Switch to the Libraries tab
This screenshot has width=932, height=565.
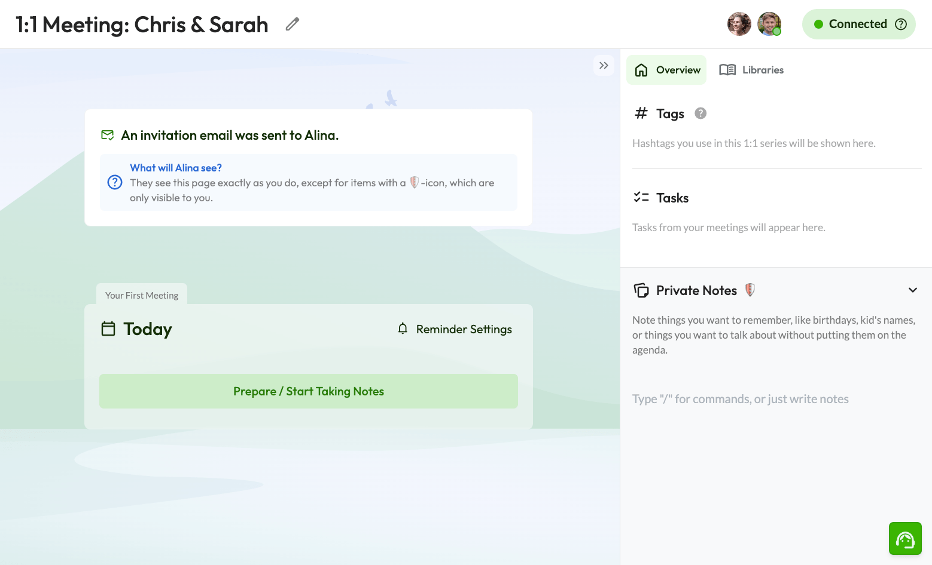(x=751, y=70)
